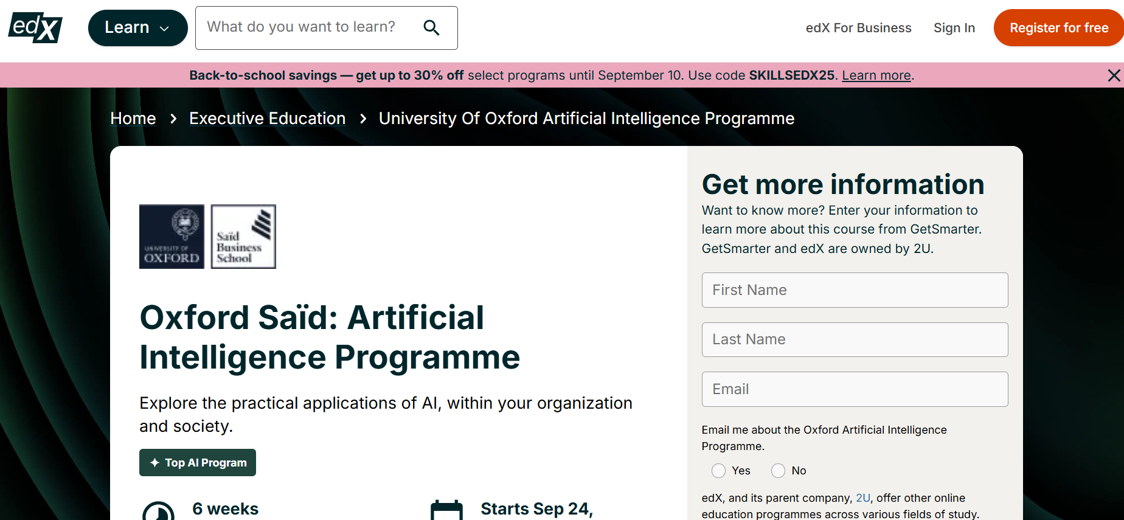Screen dimensions: 1124x520
Task: Select No radio for email consent
Action: tap(778, 471)
